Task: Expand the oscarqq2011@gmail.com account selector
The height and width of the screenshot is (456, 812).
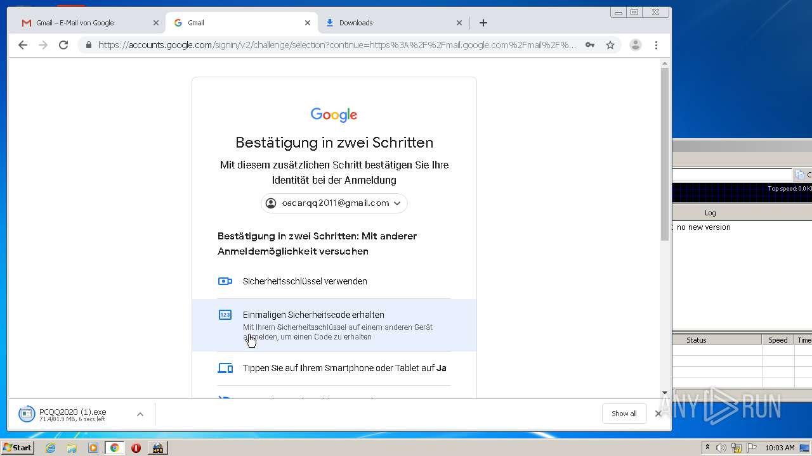Action: [x=334, y=203]
